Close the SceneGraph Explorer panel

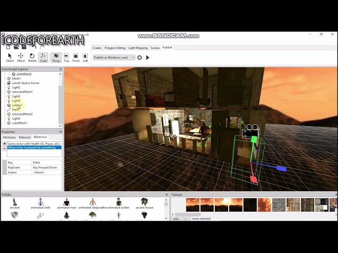(x=61, y=69)
